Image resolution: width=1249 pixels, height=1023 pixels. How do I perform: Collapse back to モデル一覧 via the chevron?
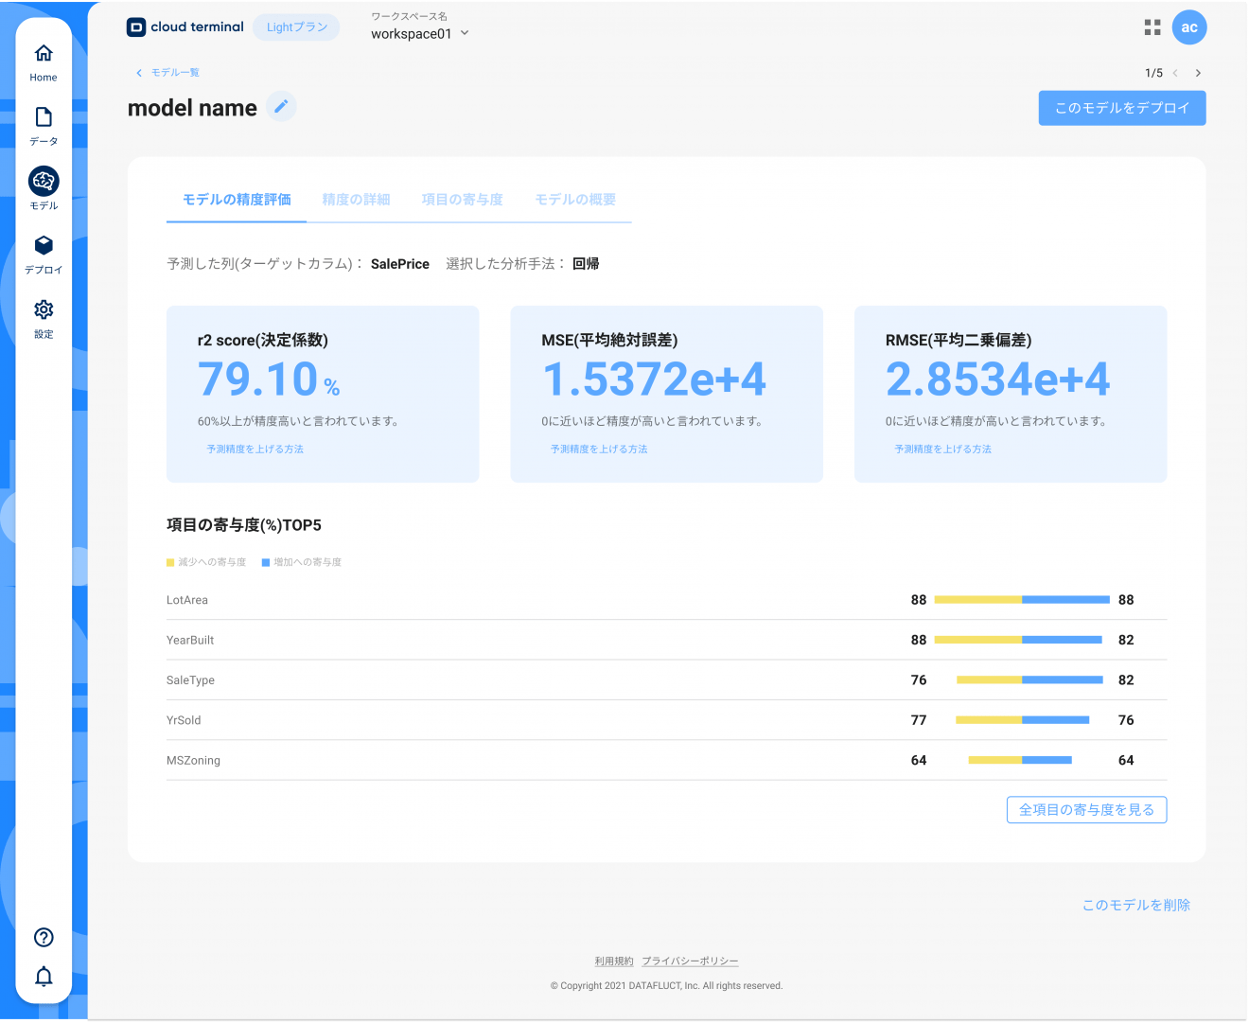click(139, 72)
